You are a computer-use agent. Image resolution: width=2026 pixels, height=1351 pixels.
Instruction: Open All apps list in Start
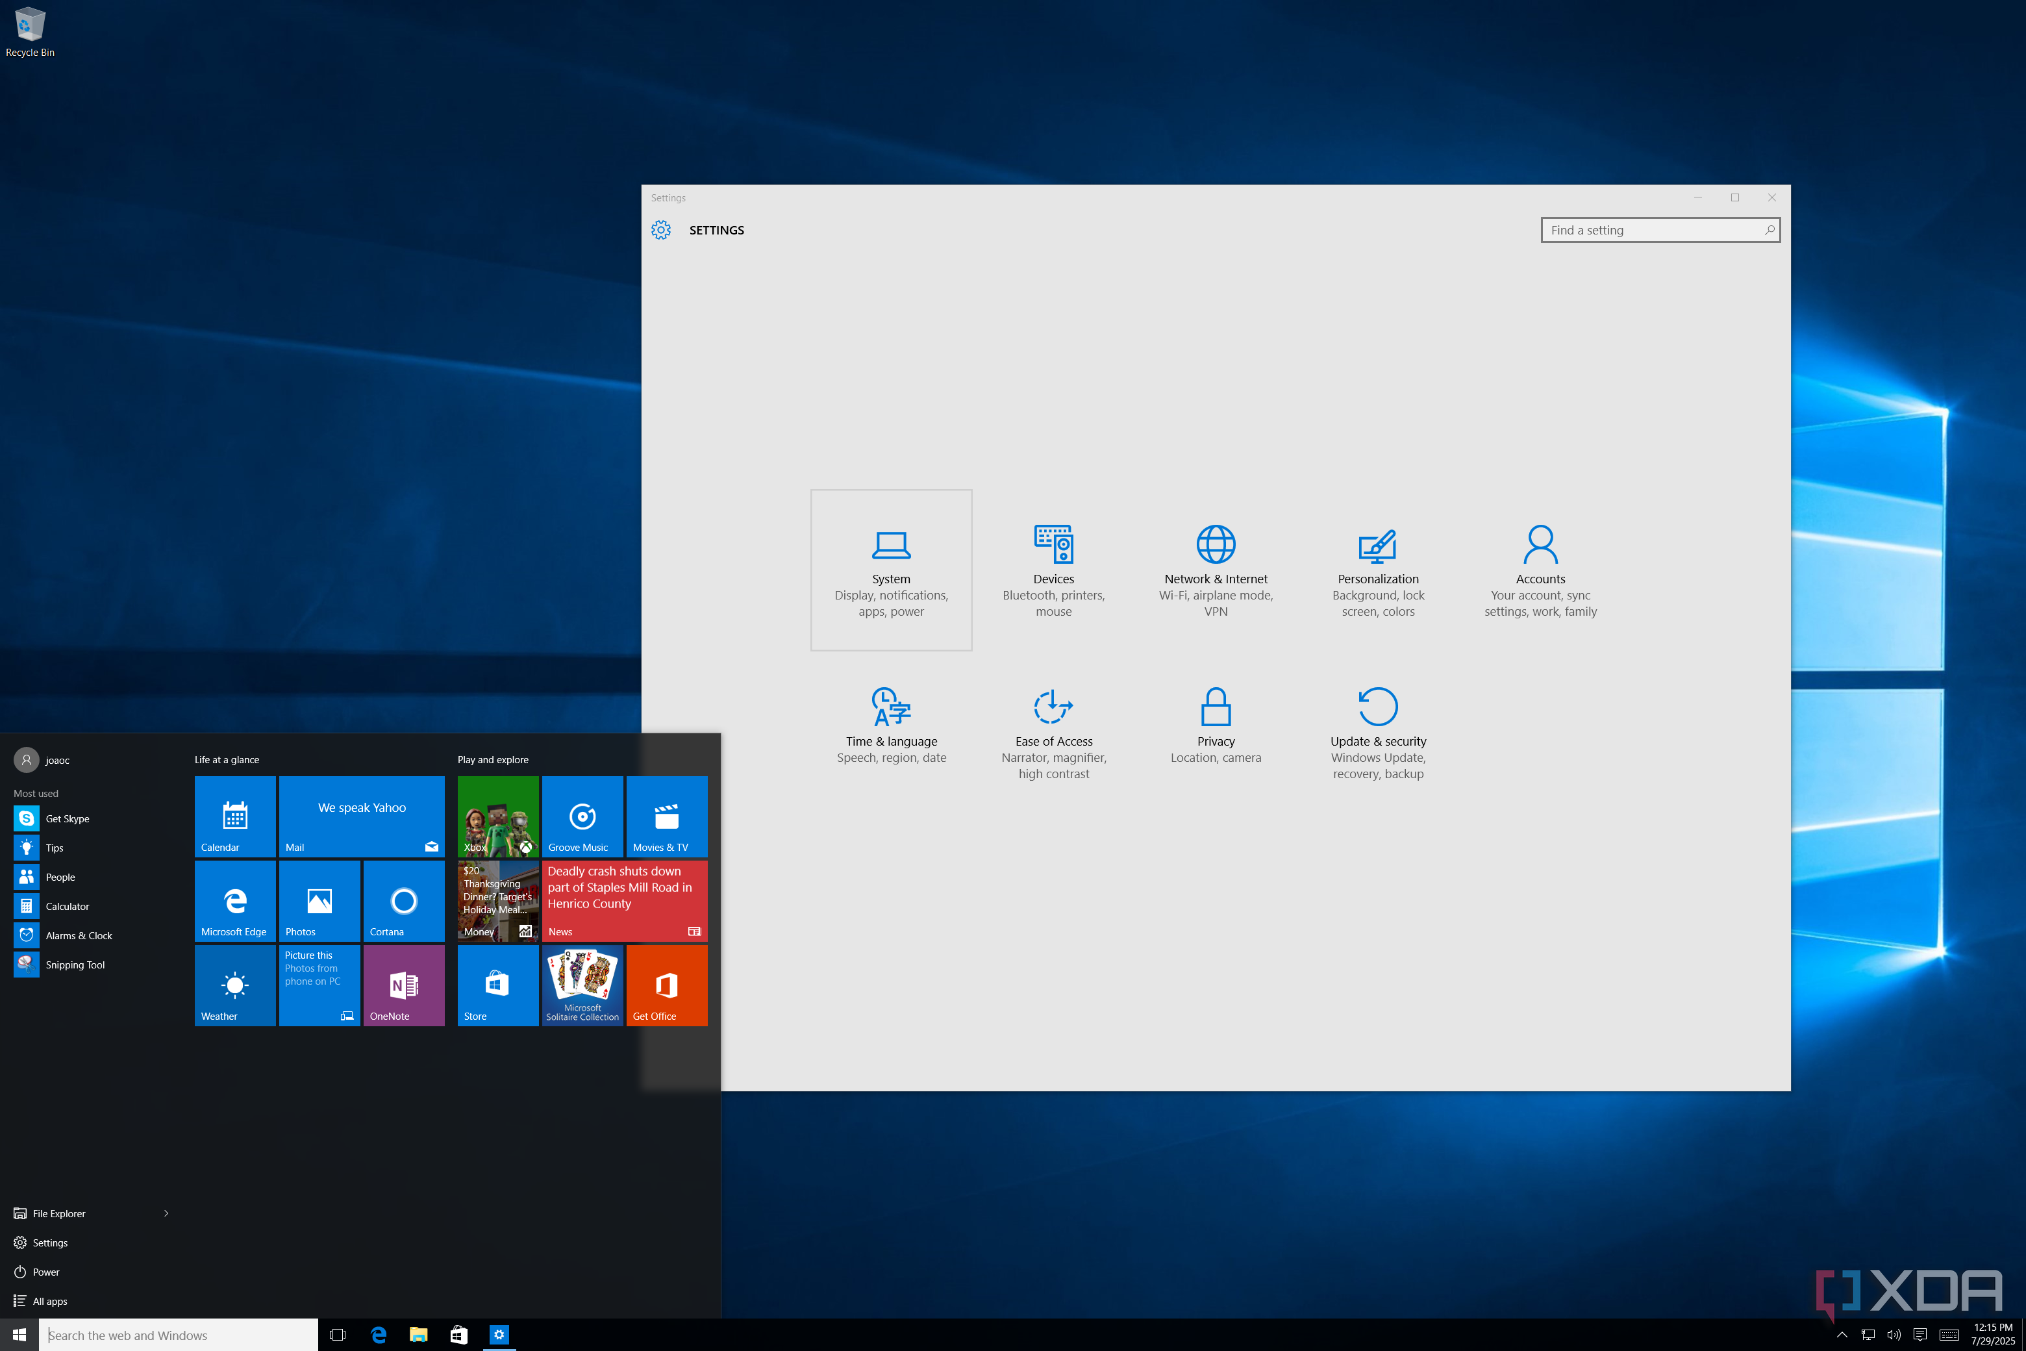click(x=50, y=1301)
